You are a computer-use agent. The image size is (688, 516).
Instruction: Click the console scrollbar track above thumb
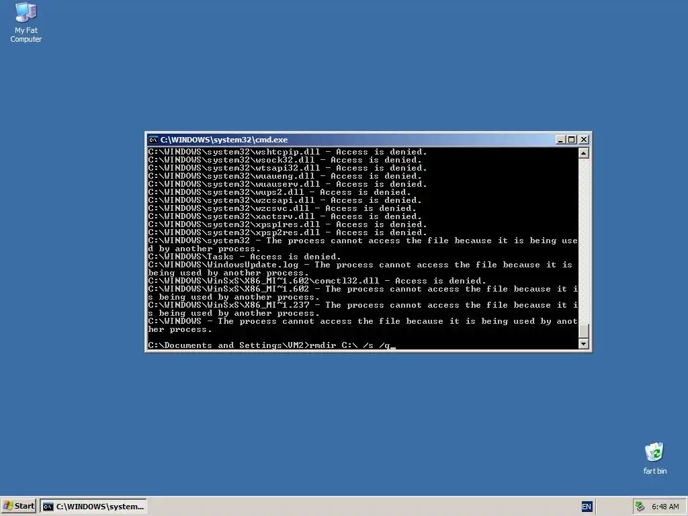(584, 241)
